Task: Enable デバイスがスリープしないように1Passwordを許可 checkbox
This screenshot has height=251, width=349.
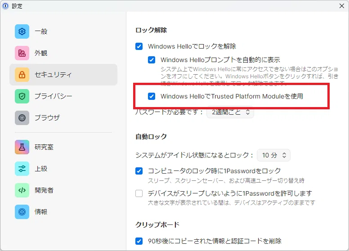Action: point(139,193)
